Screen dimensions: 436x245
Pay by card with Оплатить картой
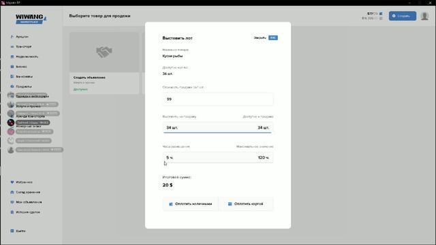coord(246,204)
